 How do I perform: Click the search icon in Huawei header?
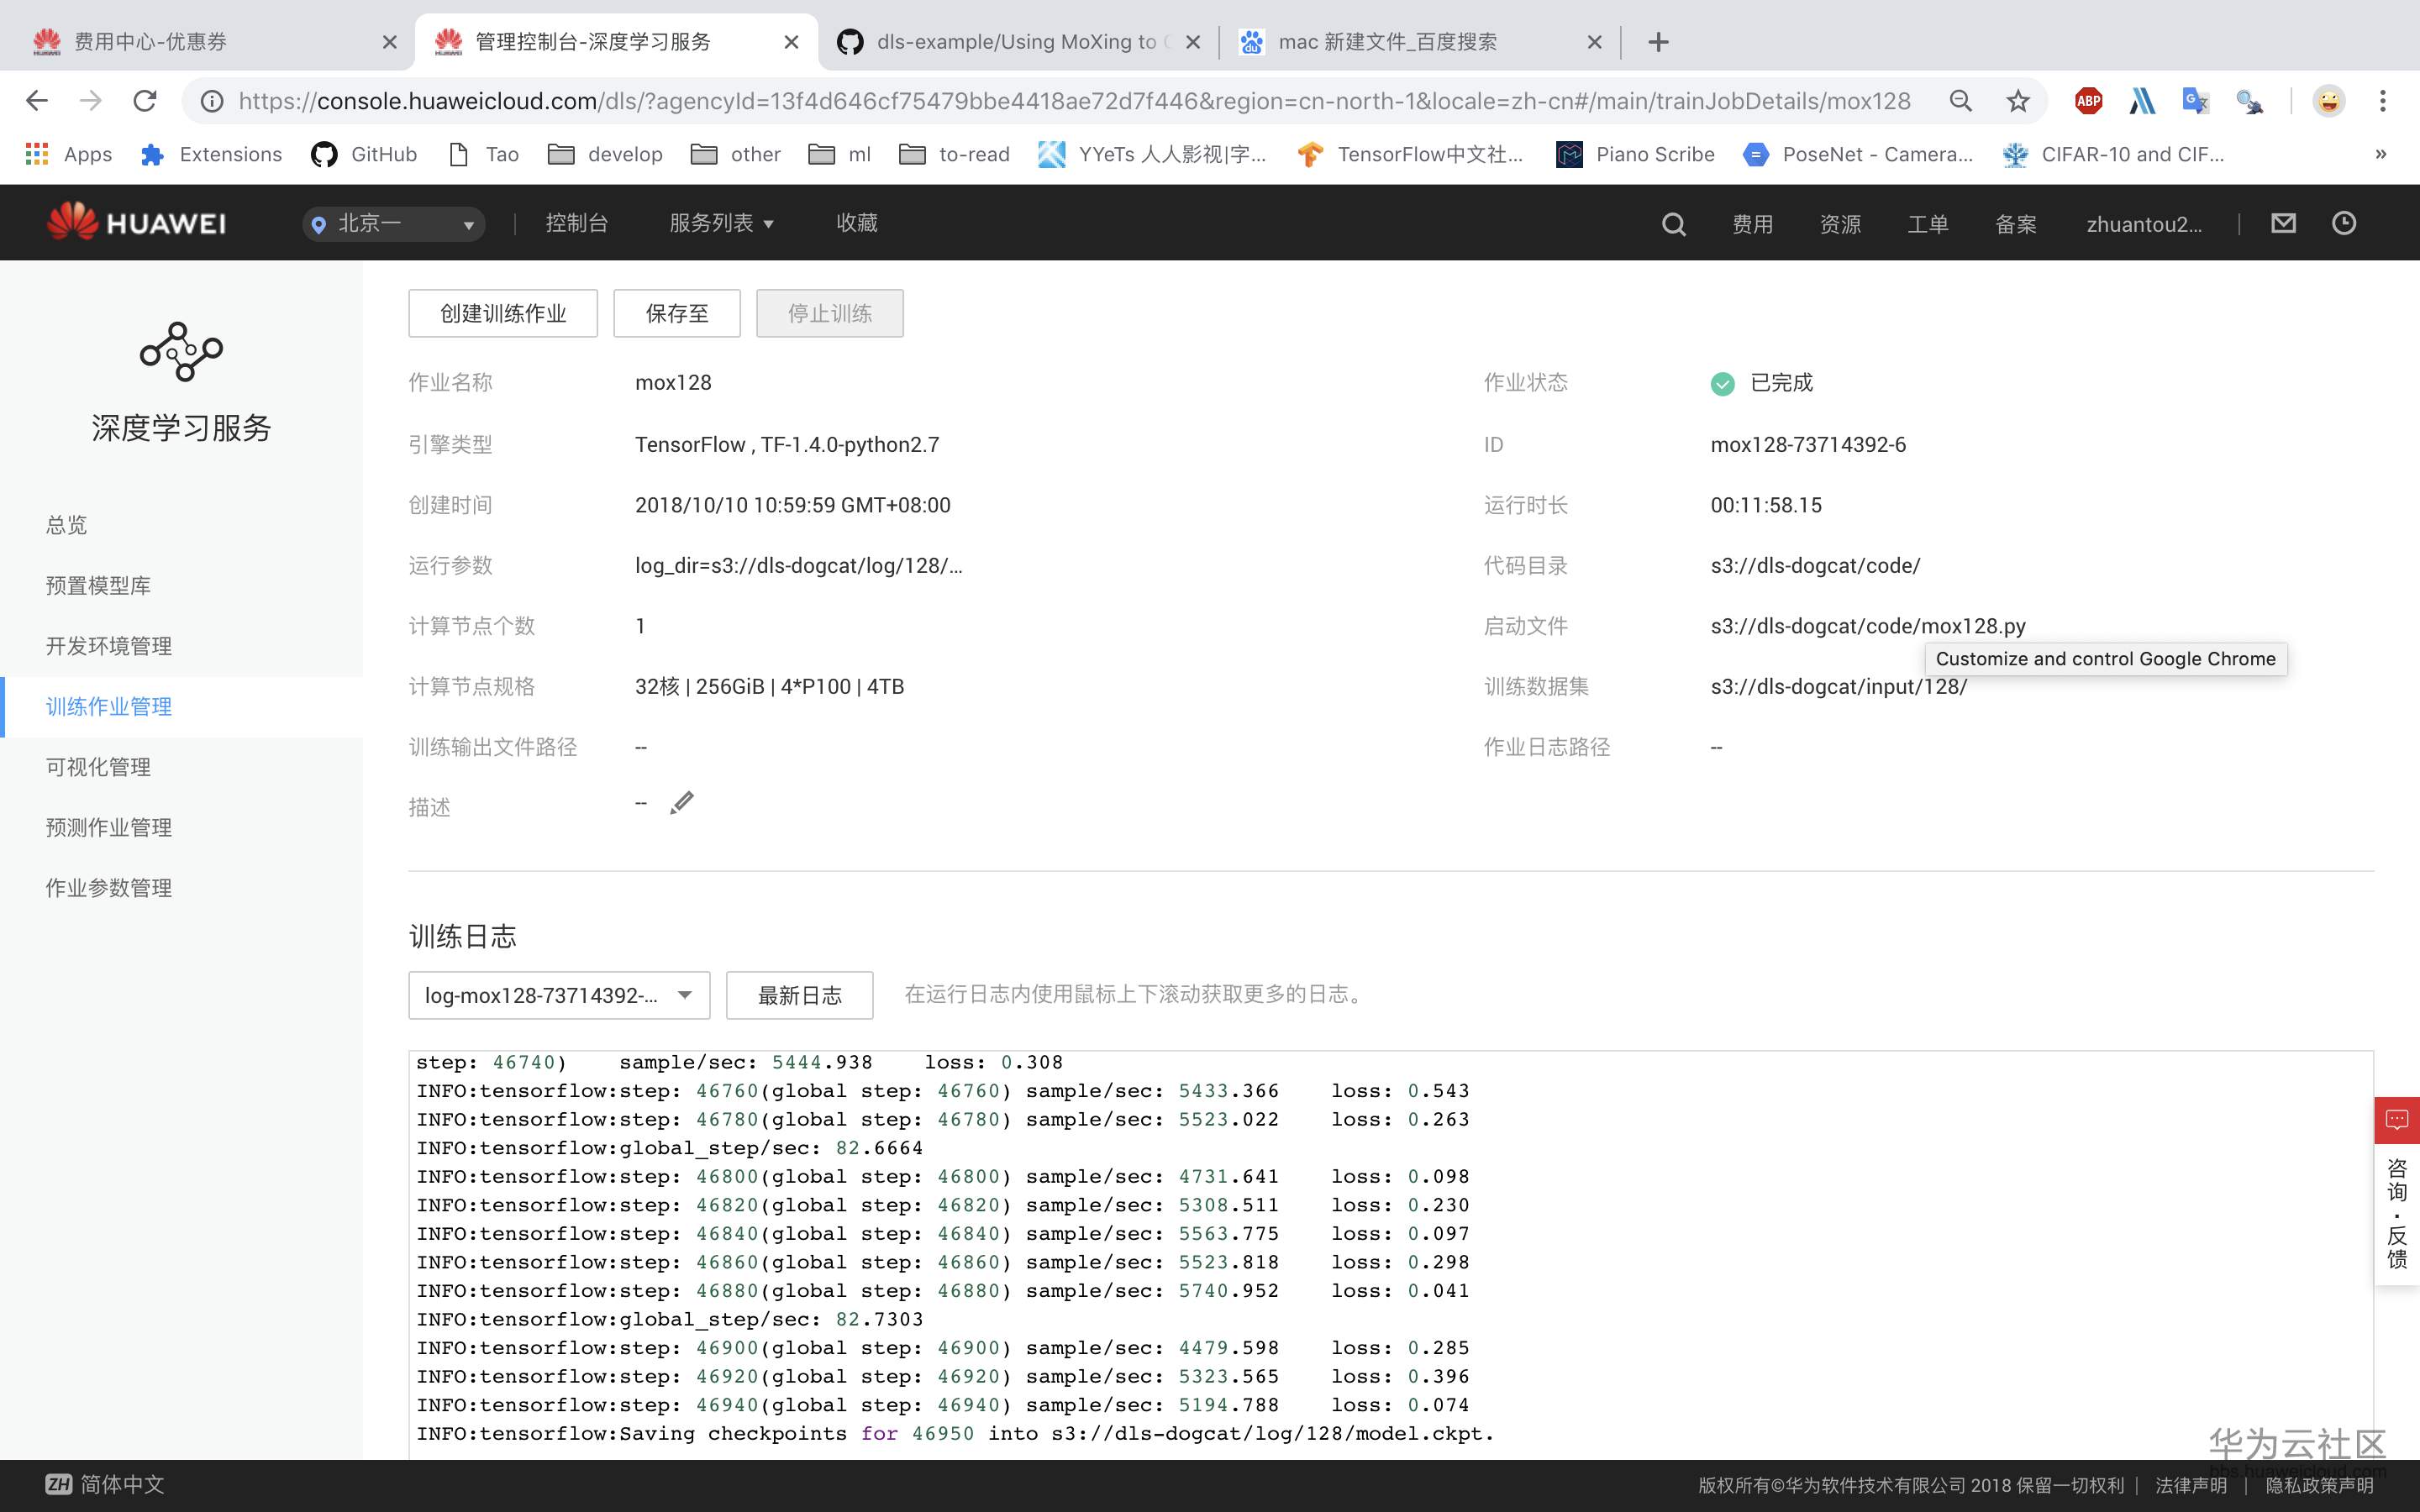point(1673,224)
